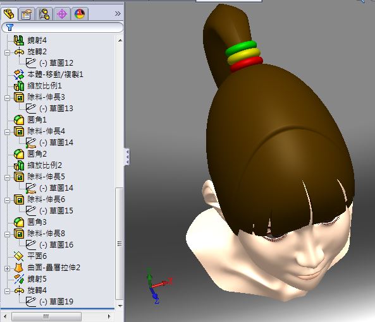This screenshot has width=375, height=322.
Task: Click the Z axis of triad
Action: (154, 296)
